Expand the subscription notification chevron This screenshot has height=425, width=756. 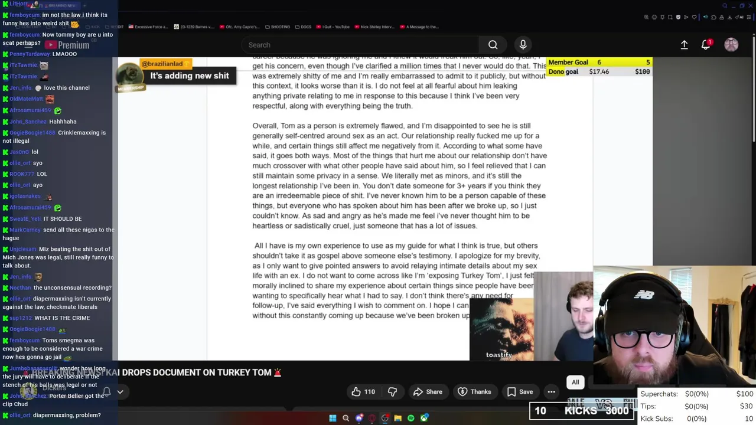coord(120,391)
